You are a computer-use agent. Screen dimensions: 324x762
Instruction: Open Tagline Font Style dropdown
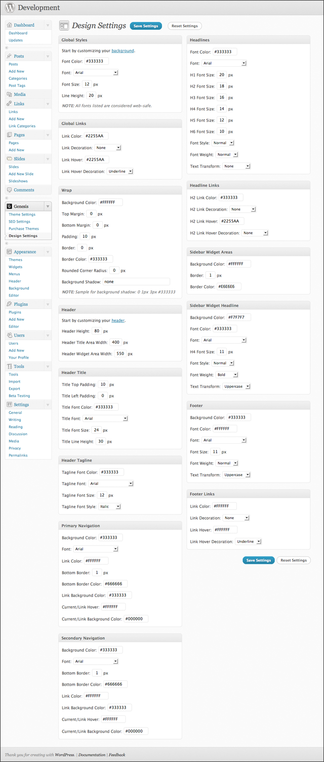[x=110, y=506]
